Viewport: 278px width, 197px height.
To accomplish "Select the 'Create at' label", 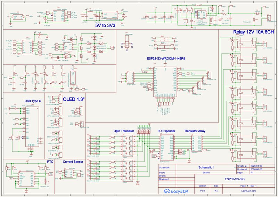I will point(242,166).
